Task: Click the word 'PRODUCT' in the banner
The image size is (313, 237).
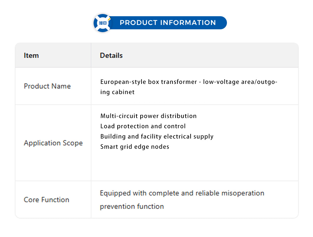Action: 138,23
